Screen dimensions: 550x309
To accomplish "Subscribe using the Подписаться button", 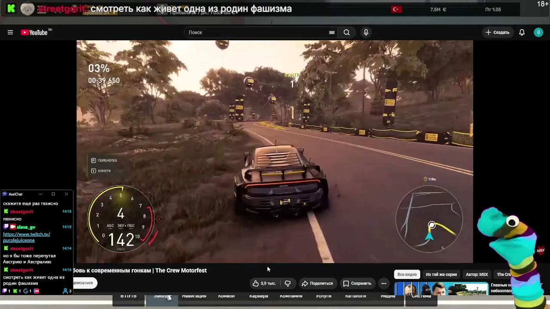I will (84, 283).
